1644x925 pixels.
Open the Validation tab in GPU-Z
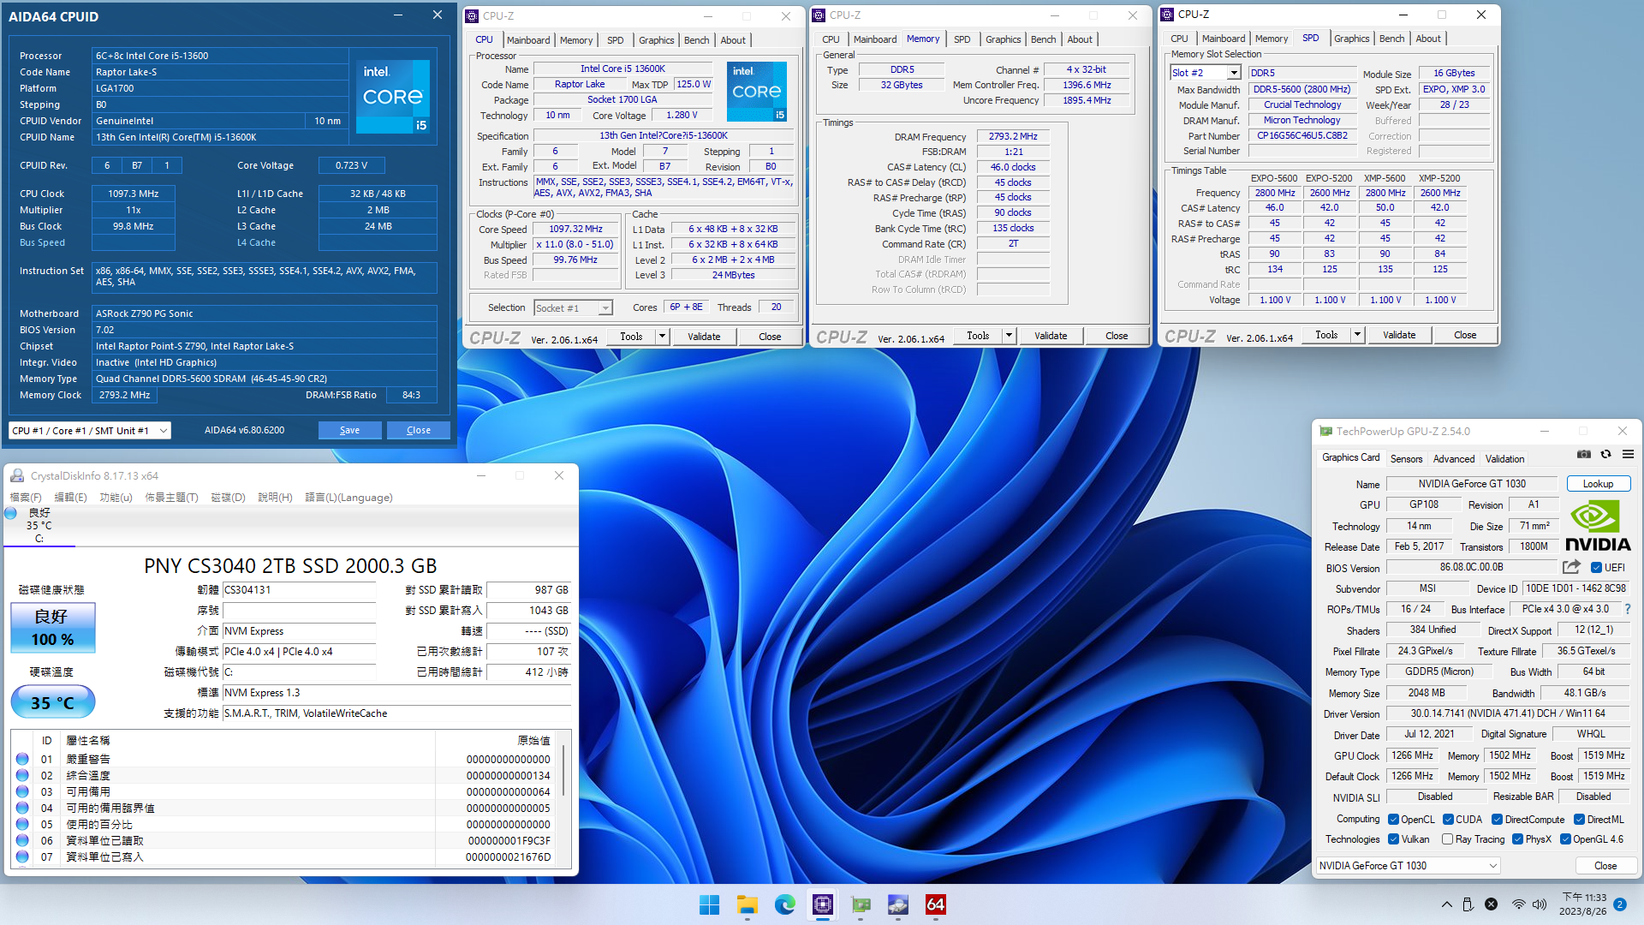point(1504,459)
